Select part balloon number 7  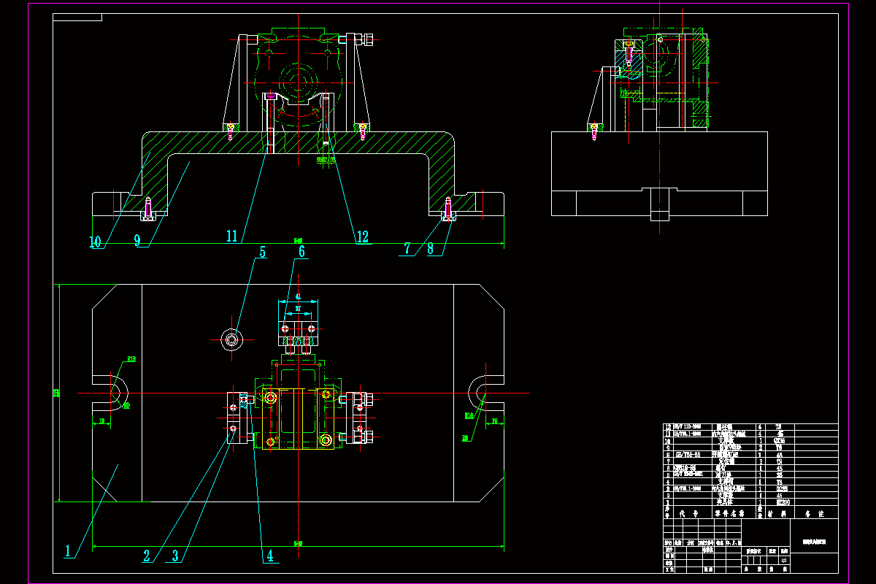pyautogui.click(x=407, y=249)
